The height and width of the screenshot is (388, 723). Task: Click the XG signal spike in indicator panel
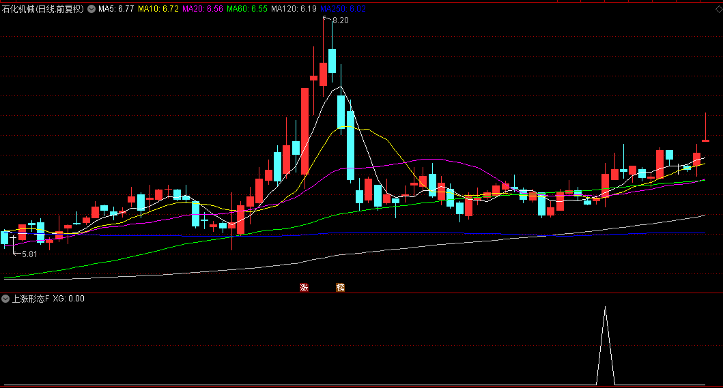point(606,346)
